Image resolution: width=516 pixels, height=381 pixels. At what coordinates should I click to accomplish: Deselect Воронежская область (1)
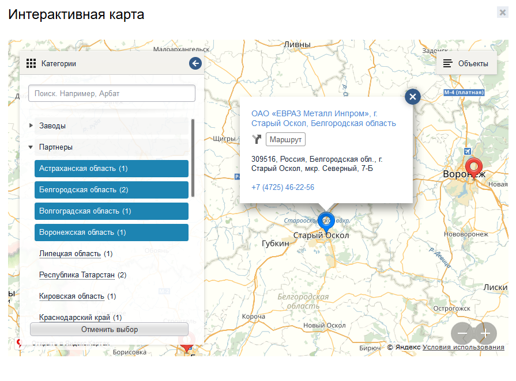111,233
